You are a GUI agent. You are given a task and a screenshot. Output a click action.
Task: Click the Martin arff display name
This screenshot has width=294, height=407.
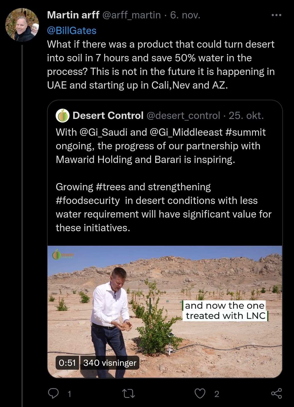(x=73, y=15)
